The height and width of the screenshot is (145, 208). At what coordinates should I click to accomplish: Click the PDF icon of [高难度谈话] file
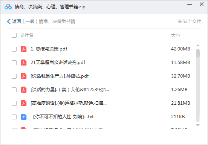pos(24,103)
